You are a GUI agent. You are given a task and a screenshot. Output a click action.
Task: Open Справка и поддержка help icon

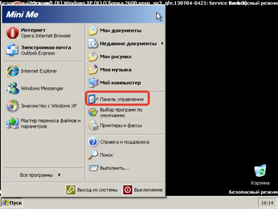click(93, 142)
